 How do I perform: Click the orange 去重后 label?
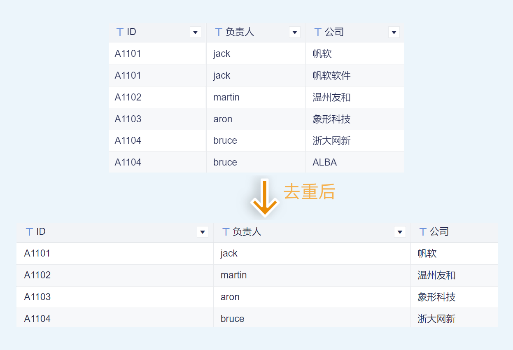tap(310, 192)
